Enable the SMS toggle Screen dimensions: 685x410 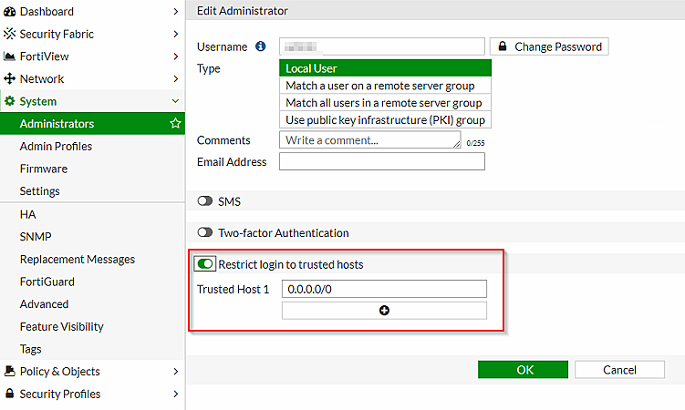click(x=204, y=201)
